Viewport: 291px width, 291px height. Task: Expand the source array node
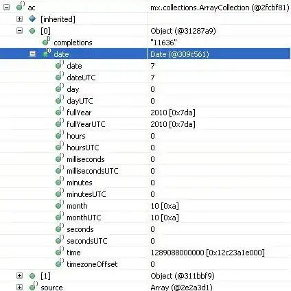click(x=20, y=288)
